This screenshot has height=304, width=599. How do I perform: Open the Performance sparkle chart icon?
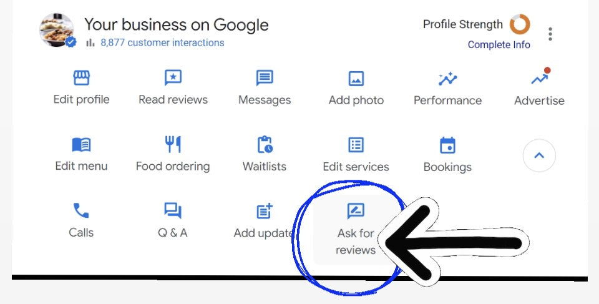point(447,79)
